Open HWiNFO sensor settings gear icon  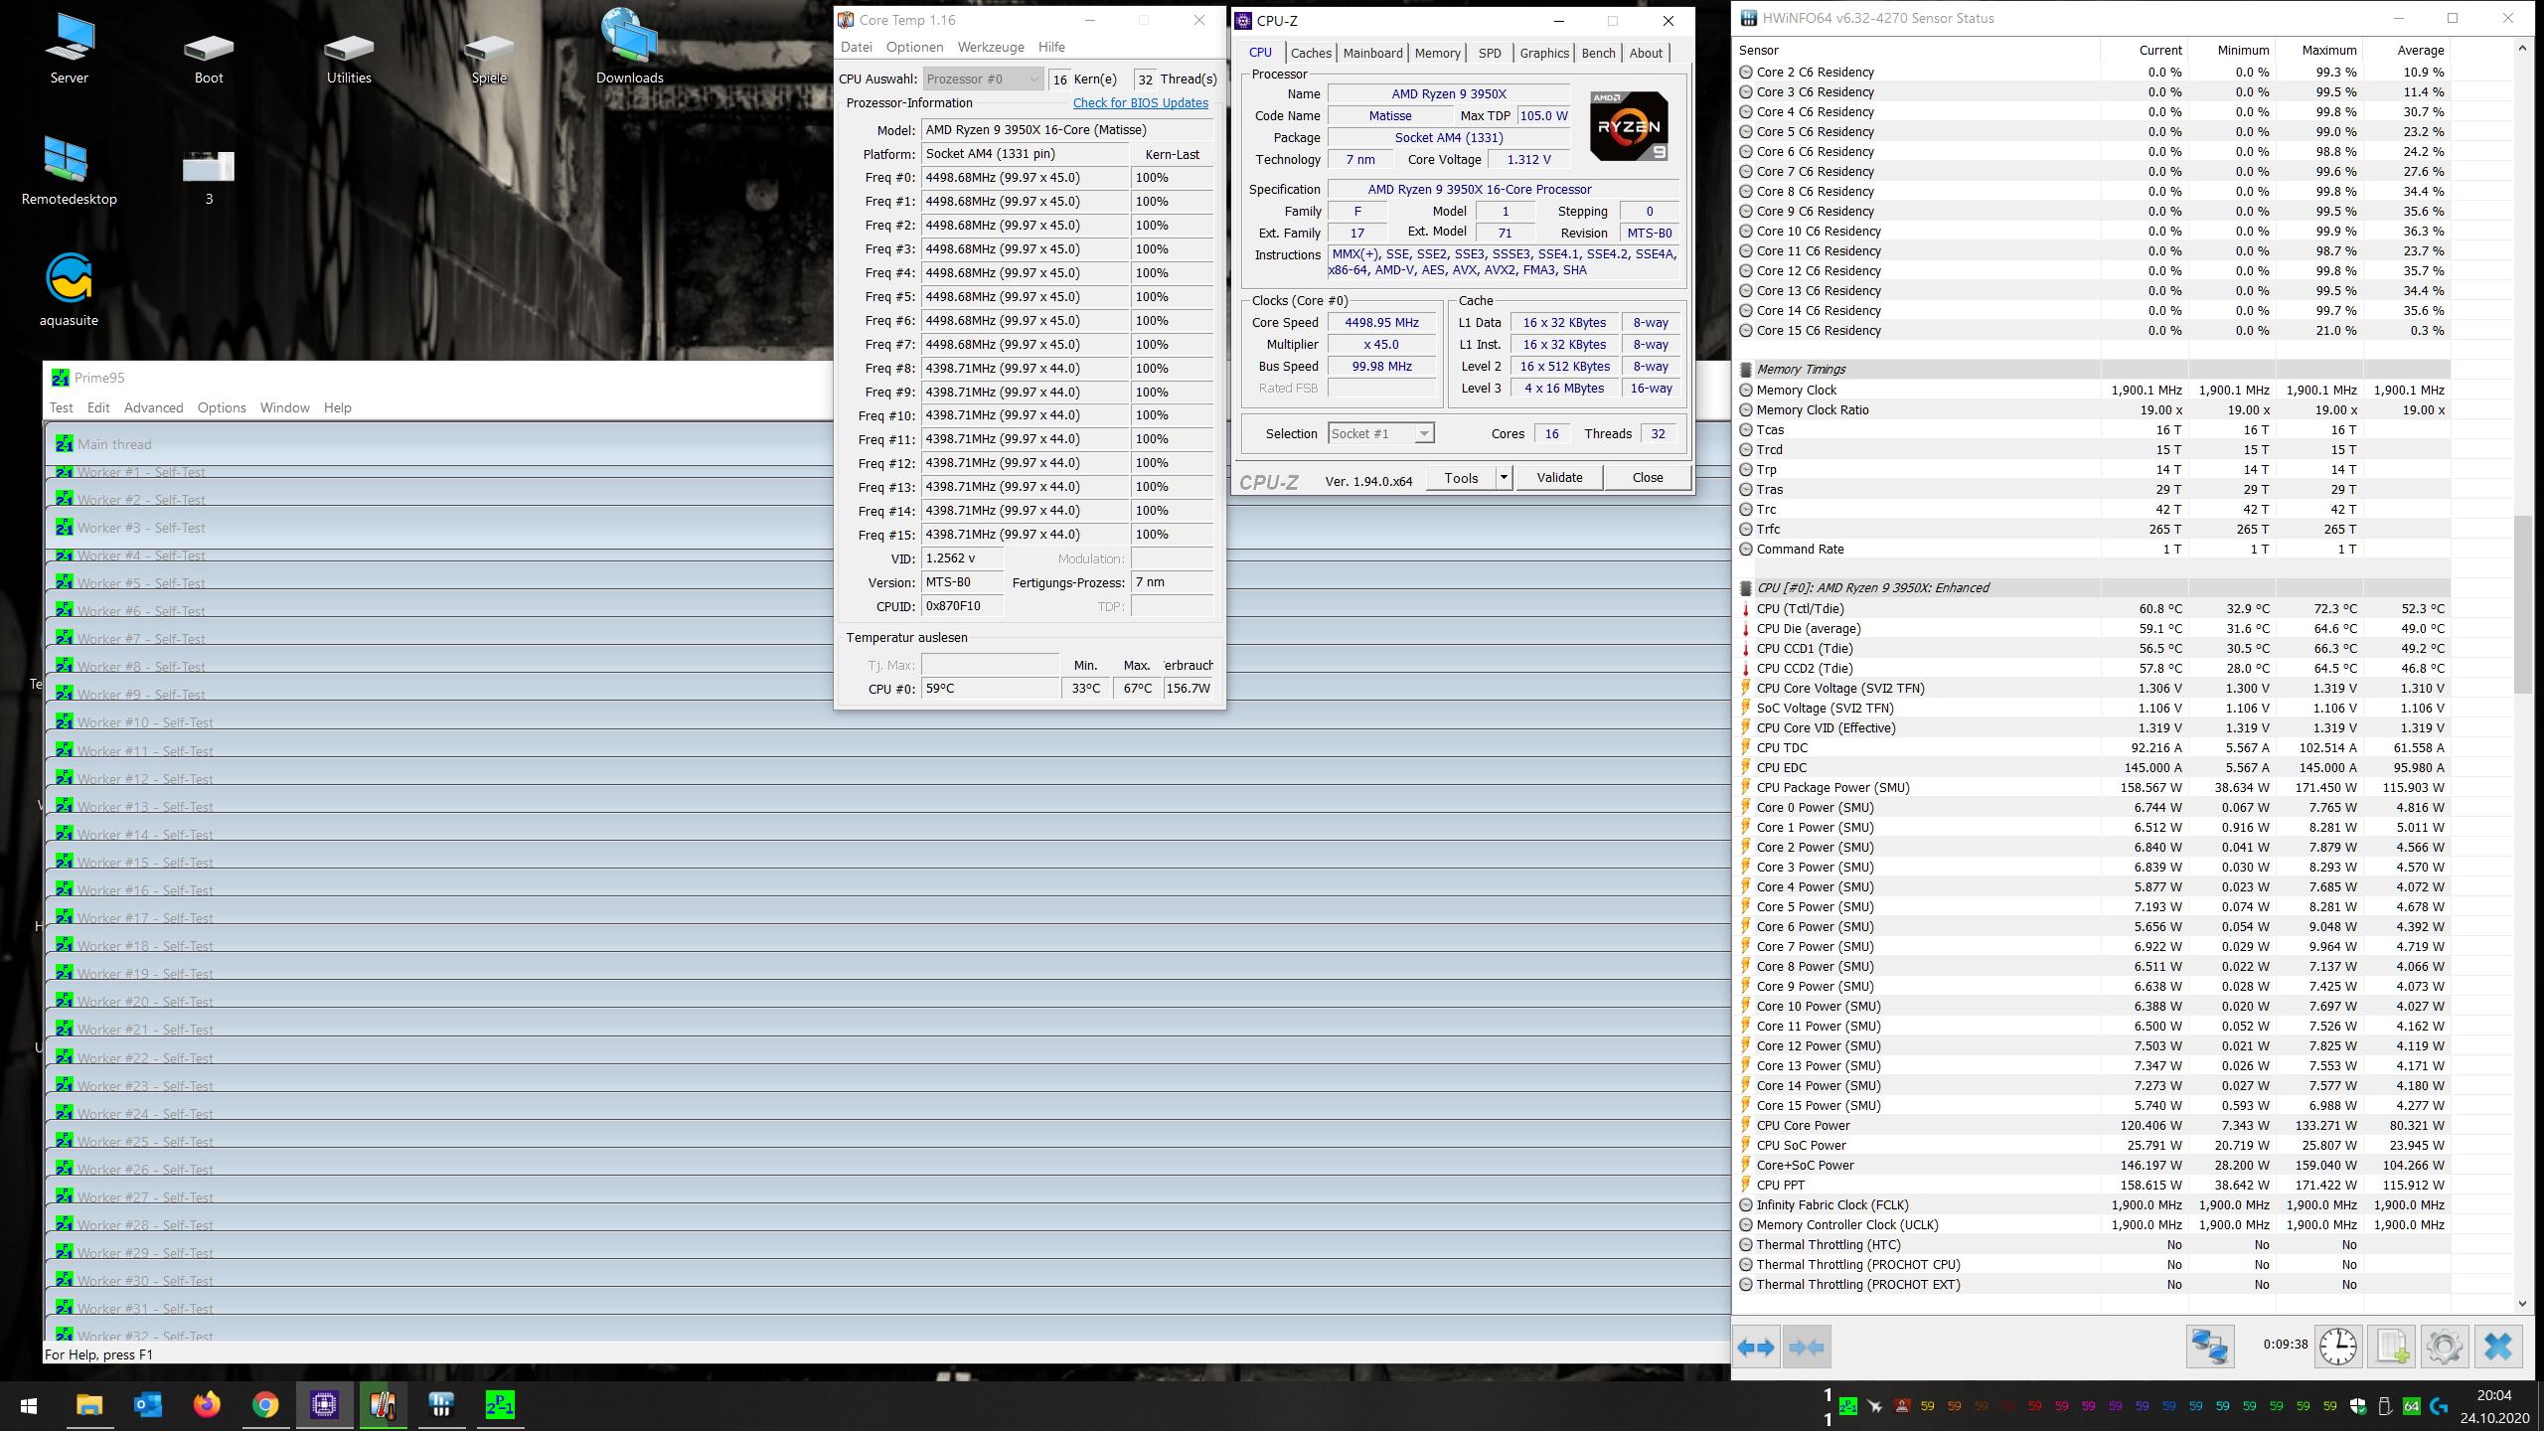click(2444, 1348)
